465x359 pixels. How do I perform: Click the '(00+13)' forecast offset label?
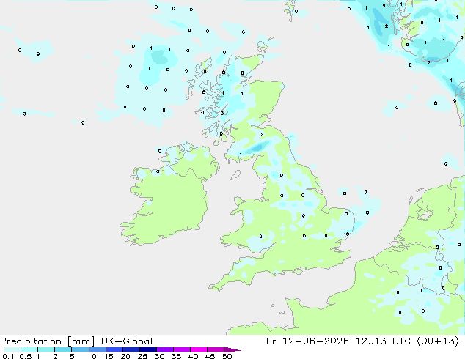(438, 341)
